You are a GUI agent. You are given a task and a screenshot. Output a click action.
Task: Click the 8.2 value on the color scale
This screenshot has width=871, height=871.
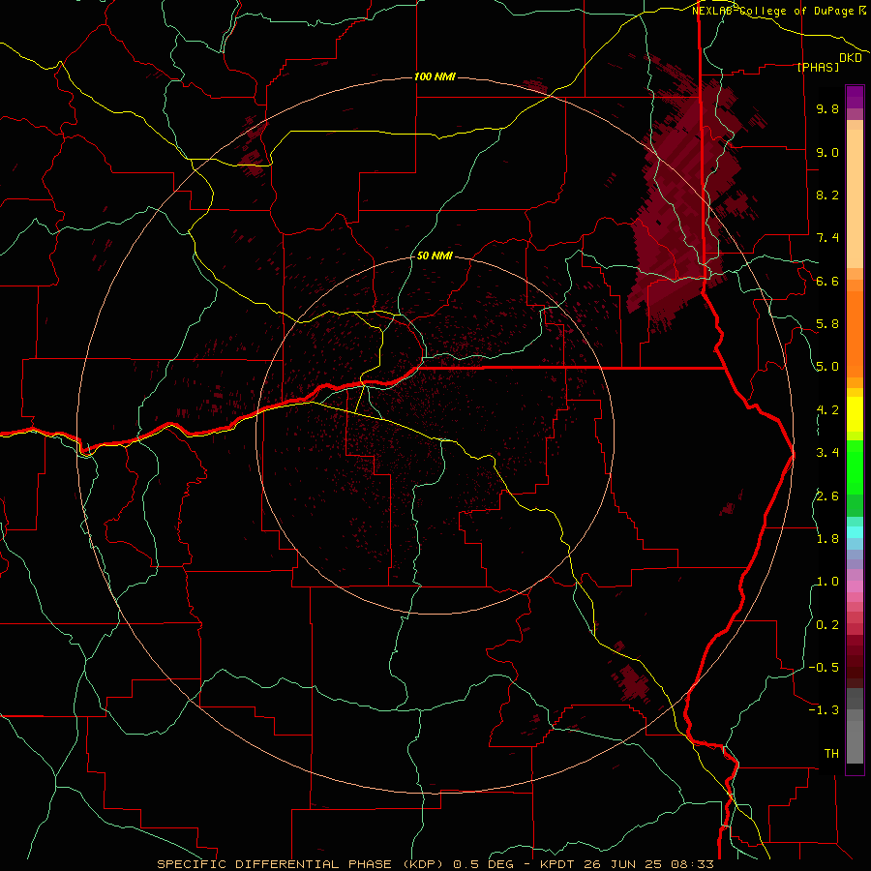pyautogui.click(x=827, y=195)
